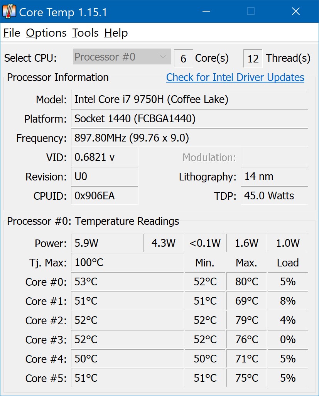Open the File menu
This screenshot has width=319, height=396.
[x=12, y=33]
